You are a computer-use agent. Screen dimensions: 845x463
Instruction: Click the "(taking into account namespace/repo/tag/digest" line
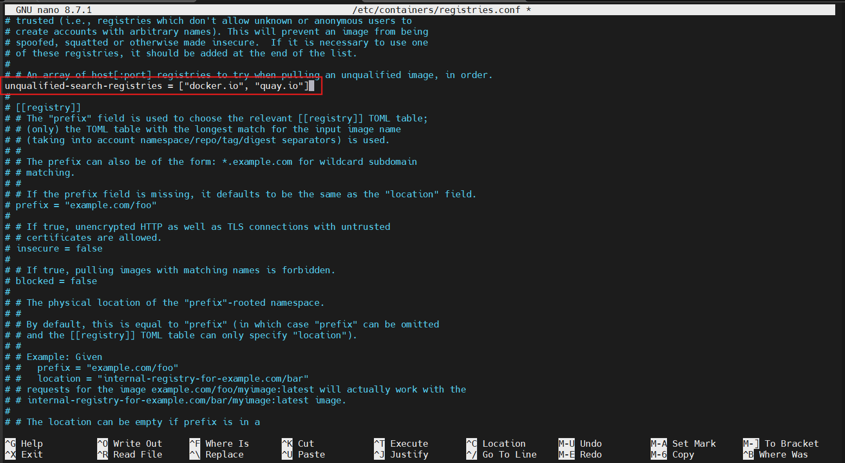198,140
